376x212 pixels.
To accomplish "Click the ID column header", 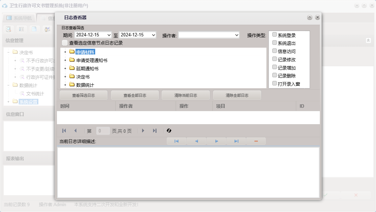I will click(308, 106).
